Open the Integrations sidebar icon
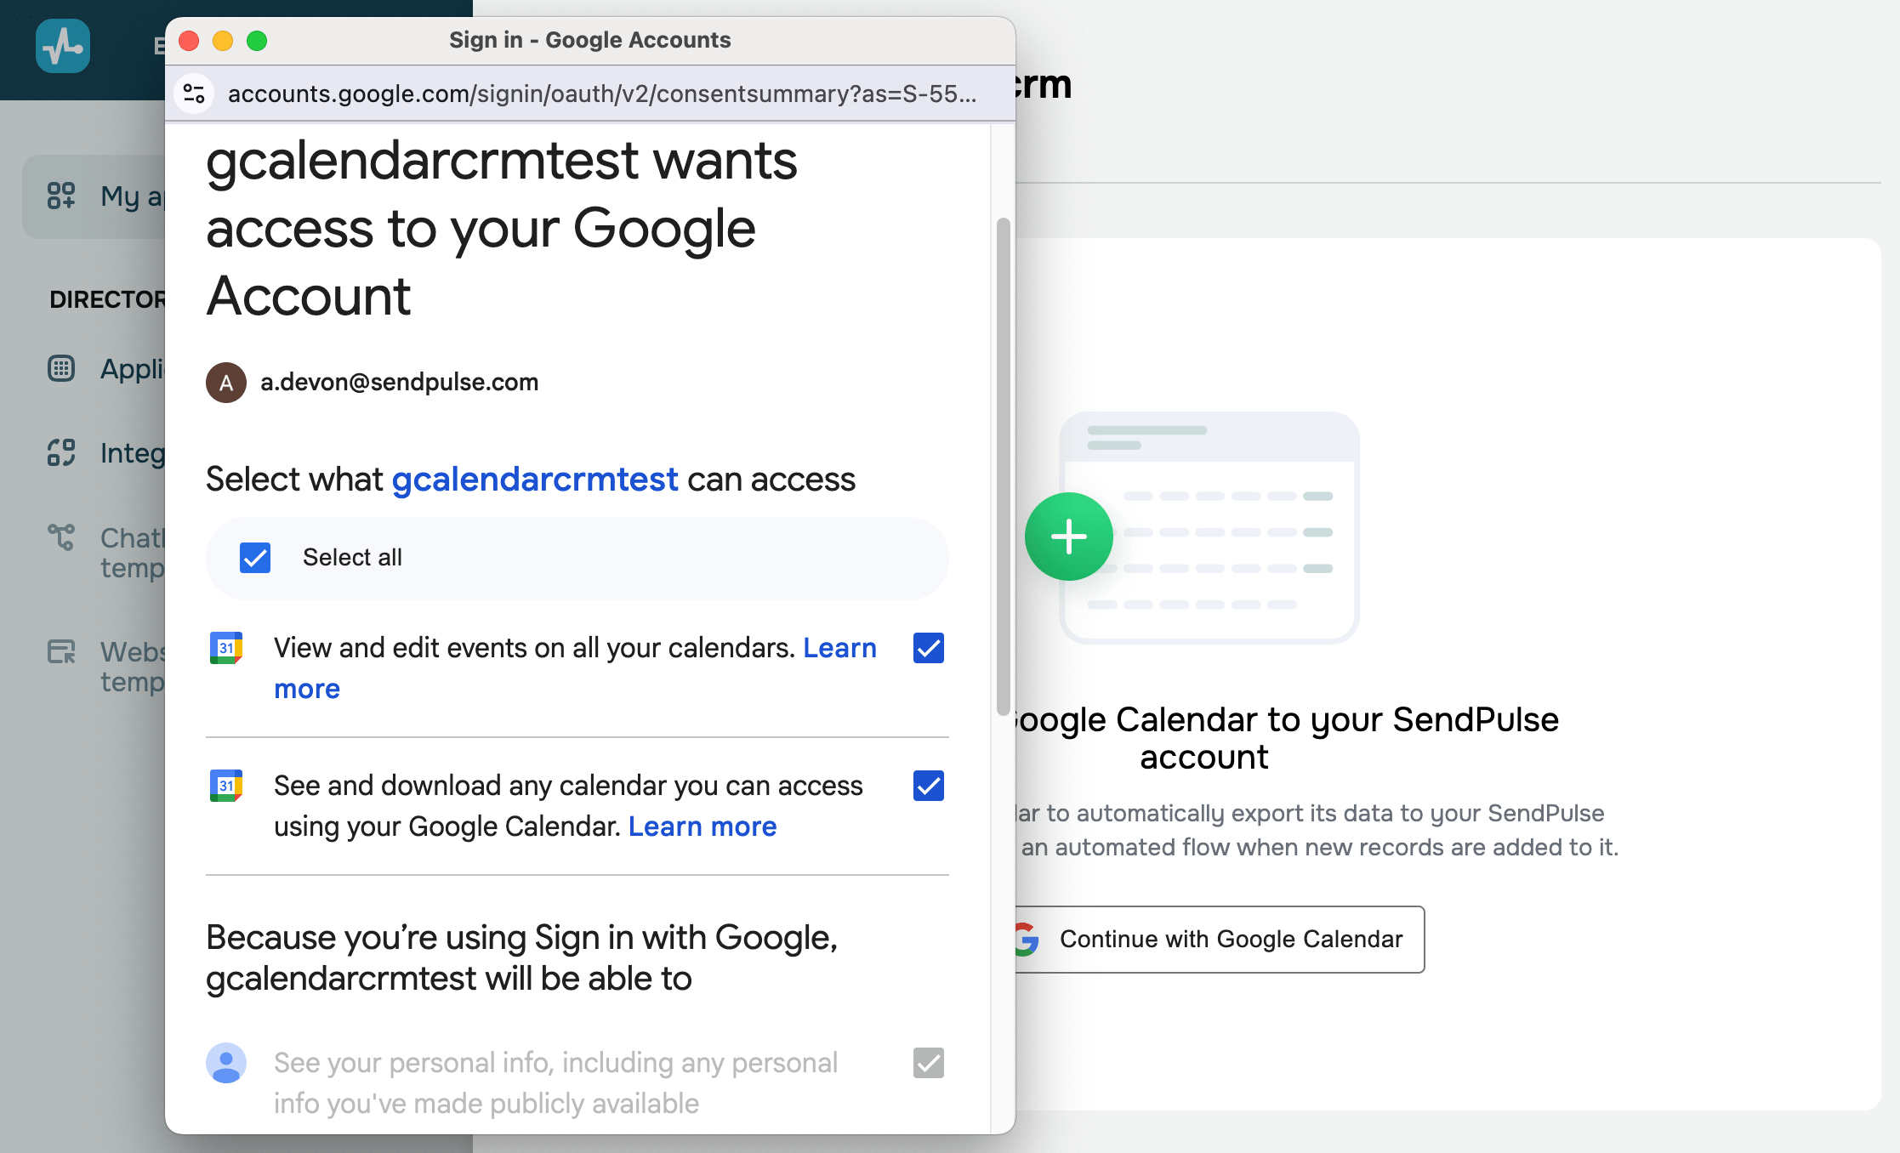The height and width of the screenshot is (1153, 1900). click(61, 452)
